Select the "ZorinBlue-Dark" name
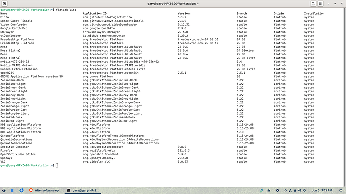 pyautogui.click(x=12, y=80)
